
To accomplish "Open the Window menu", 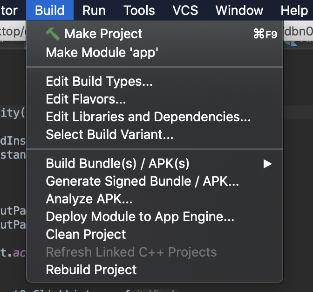I will click(239, 10).
